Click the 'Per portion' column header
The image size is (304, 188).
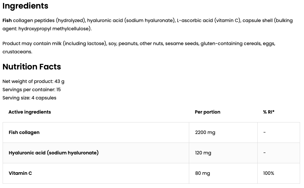208,112
